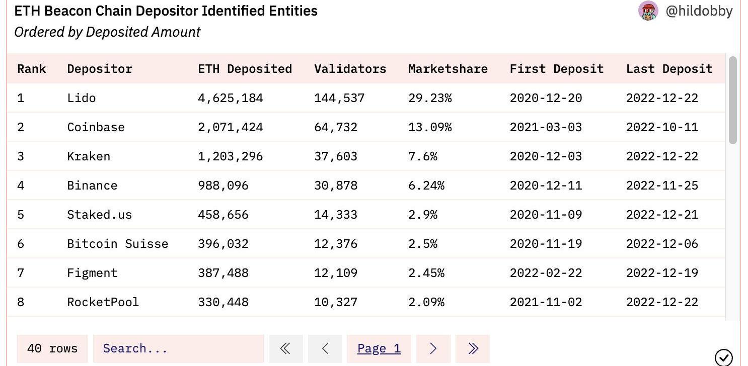Click the 1,203,296 ETH deposited value
This screenshot has width=748, height=366.
231,156
